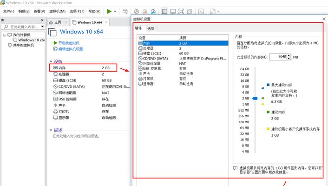The width and height of the screenshot is (328, 186).
Task: Collapse the 我的计算机 tree node
Action: click(x=4, y=35)
